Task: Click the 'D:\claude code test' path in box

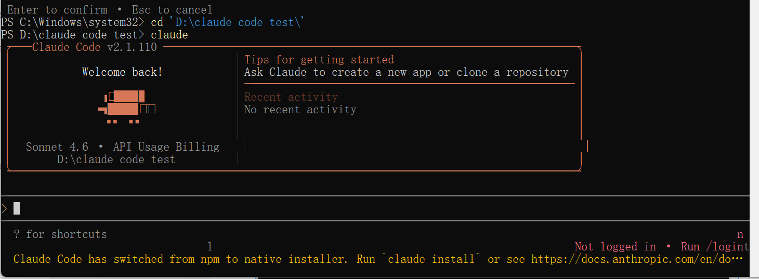Action: [x=116, y=160]
